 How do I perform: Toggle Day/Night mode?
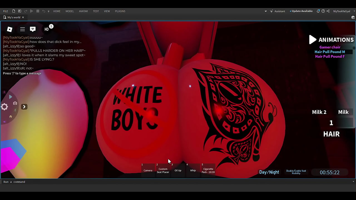pos(269,172)
